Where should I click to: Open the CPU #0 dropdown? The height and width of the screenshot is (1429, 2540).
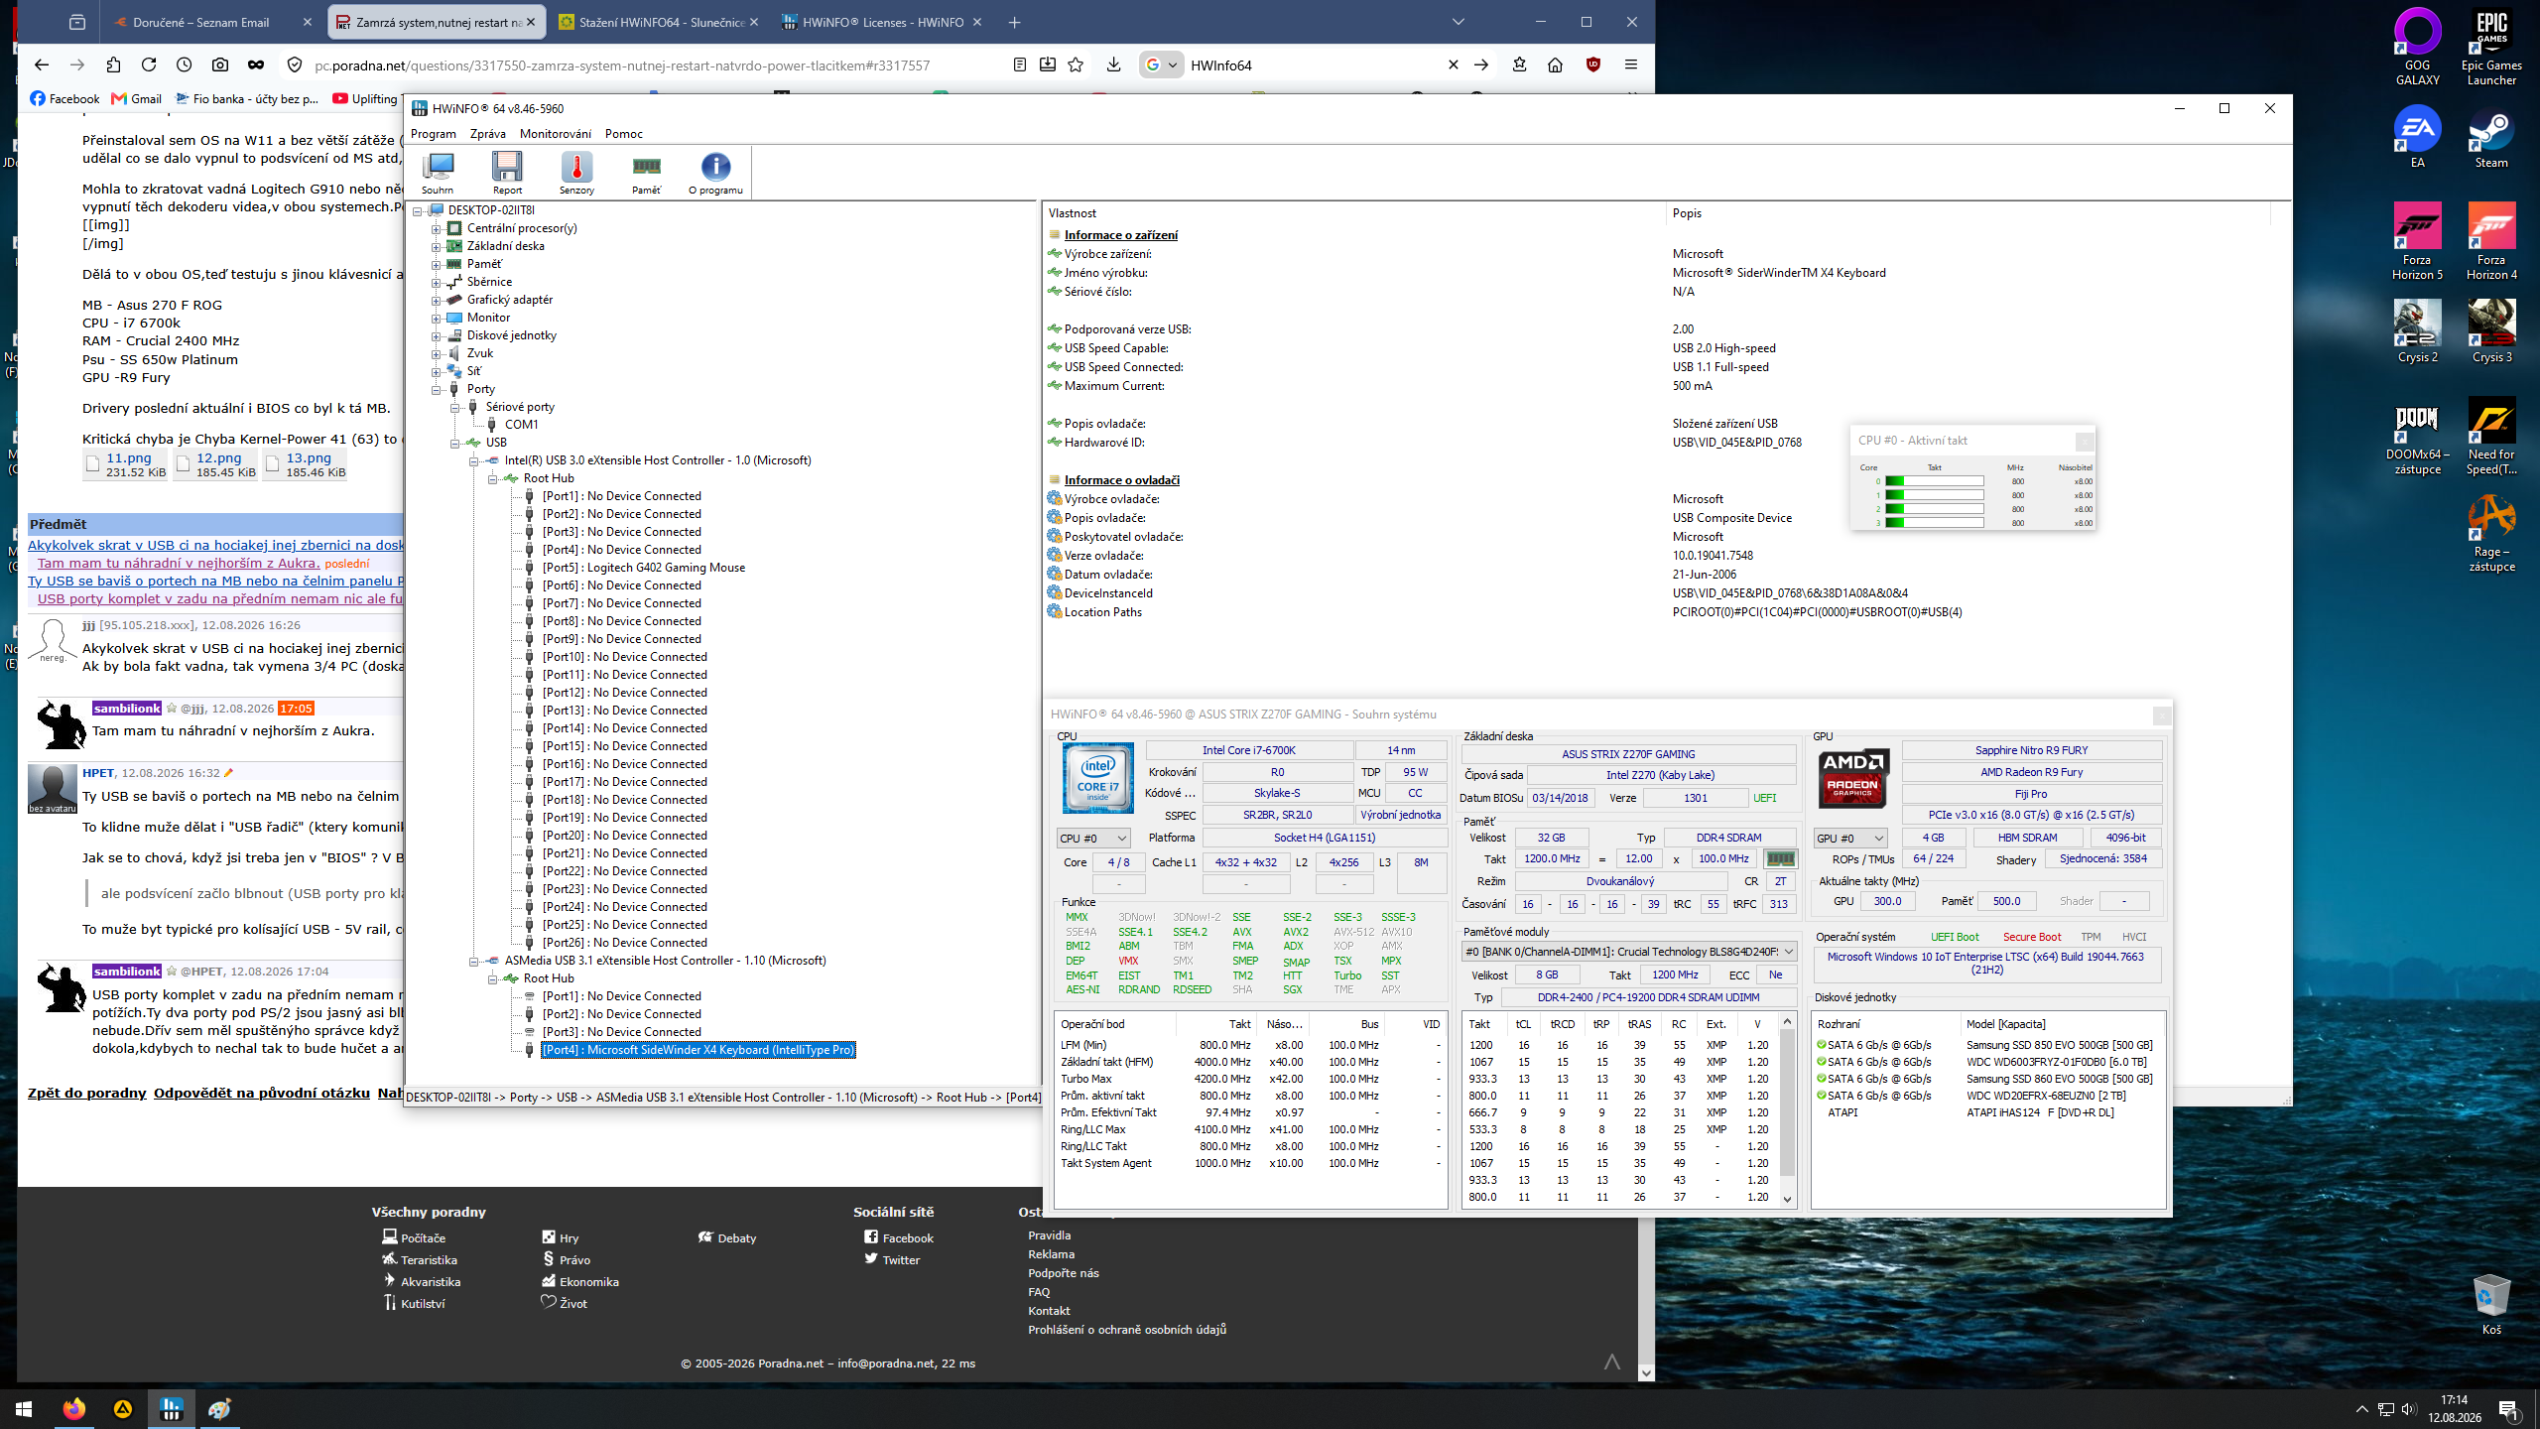click(1093, 839)
